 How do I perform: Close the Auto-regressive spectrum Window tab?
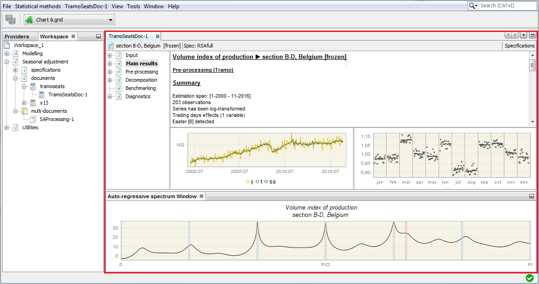[x=201, y=196]
